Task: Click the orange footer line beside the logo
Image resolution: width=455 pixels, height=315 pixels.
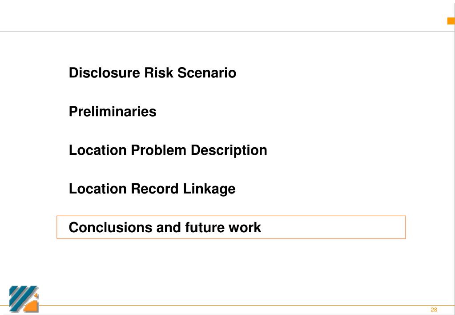Action: tap(232, 305)
